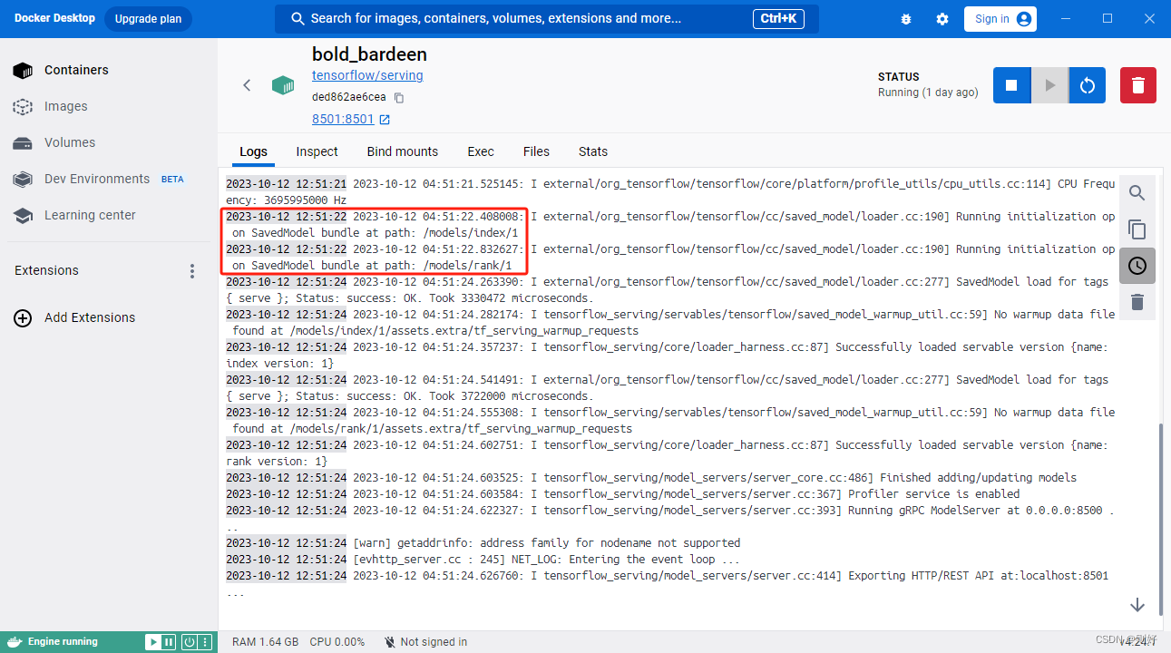Click the Engine running status text

point(63,642)
